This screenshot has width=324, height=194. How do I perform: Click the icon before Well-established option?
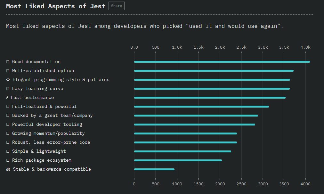pos(8,71)
